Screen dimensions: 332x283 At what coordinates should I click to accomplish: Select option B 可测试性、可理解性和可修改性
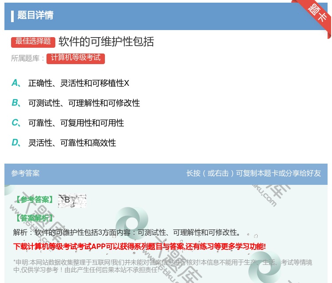(x=76, y=103)
